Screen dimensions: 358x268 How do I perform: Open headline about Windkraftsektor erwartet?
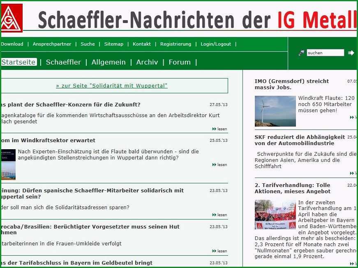pyautogui.click(x=48, y=141)
